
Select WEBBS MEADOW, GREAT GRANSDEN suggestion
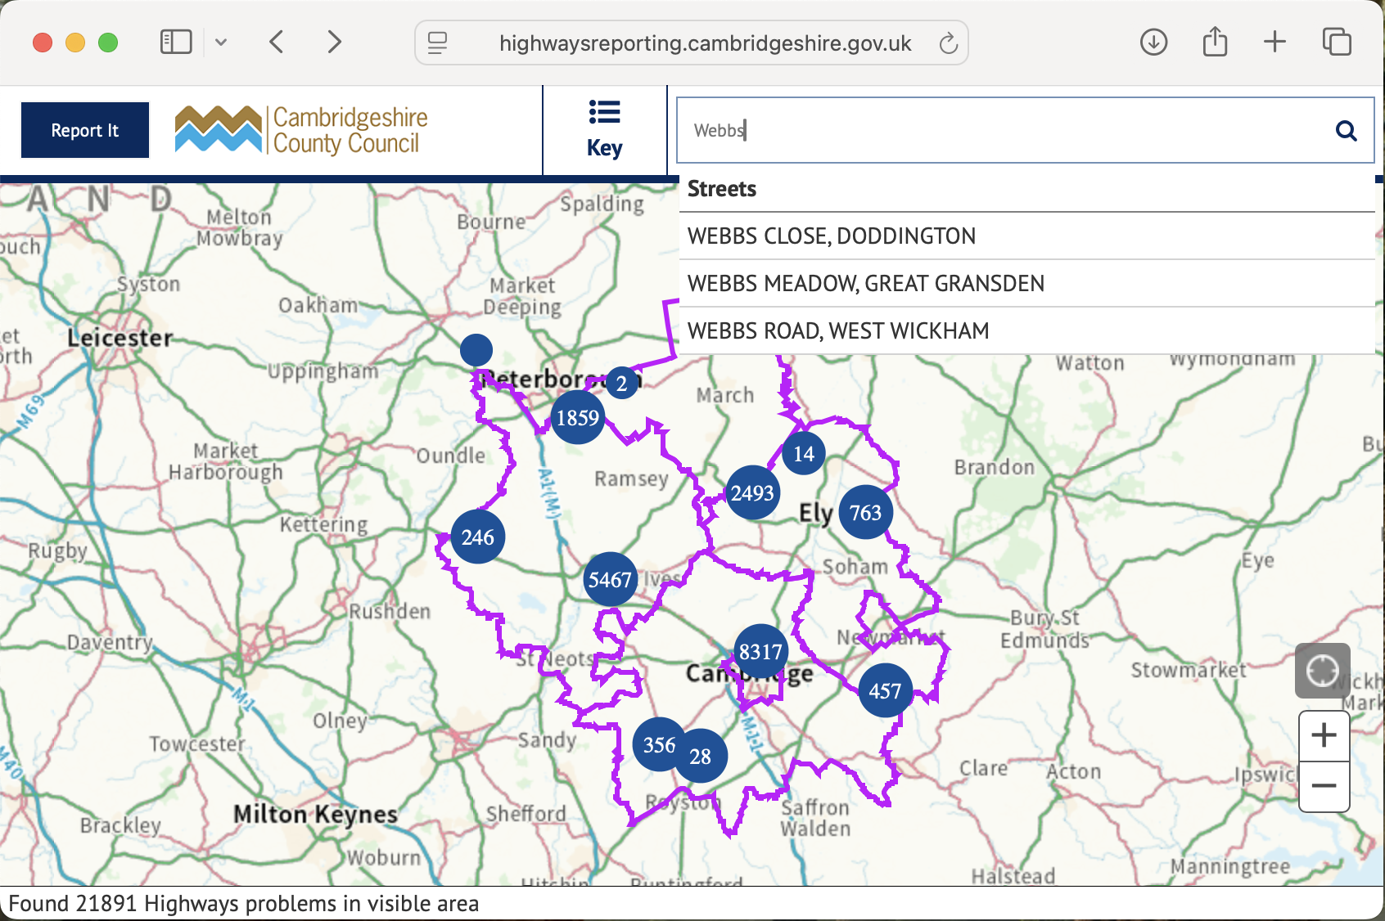click(1026, 284)
